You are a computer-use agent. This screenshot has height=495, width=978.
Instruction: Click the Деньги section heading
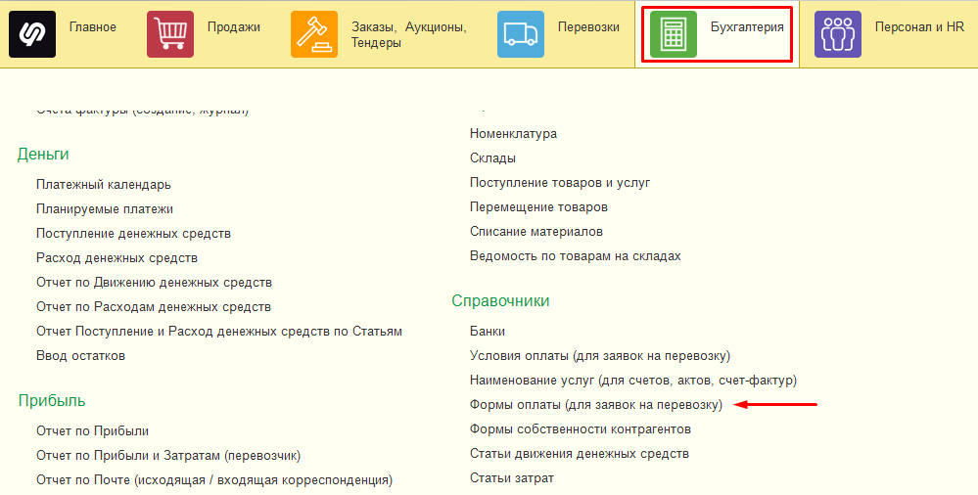coord(43,154)
